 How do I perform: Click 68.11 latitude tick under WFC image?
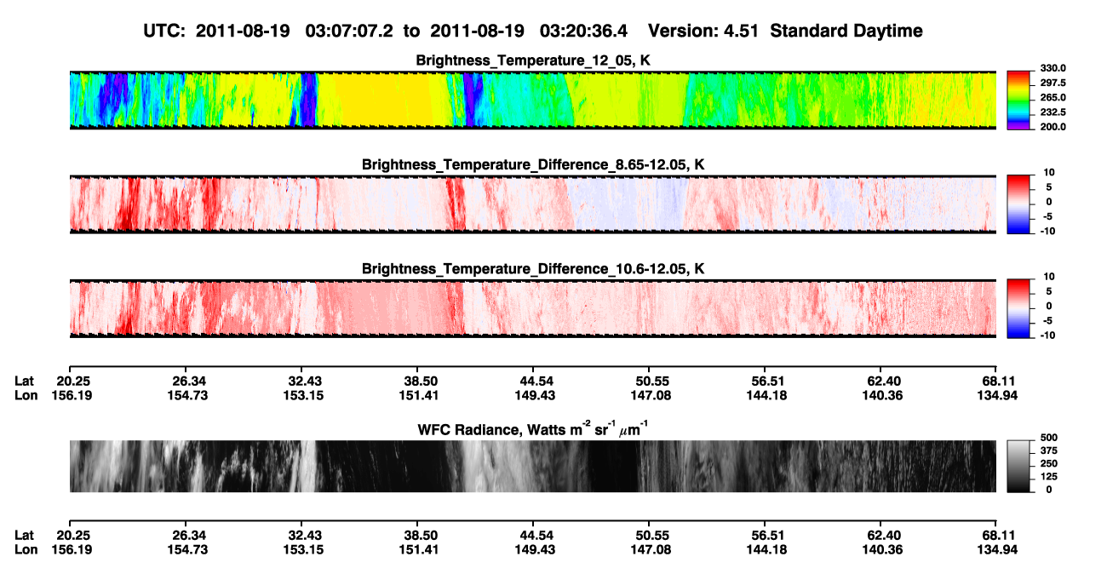(x=997, y=535)
